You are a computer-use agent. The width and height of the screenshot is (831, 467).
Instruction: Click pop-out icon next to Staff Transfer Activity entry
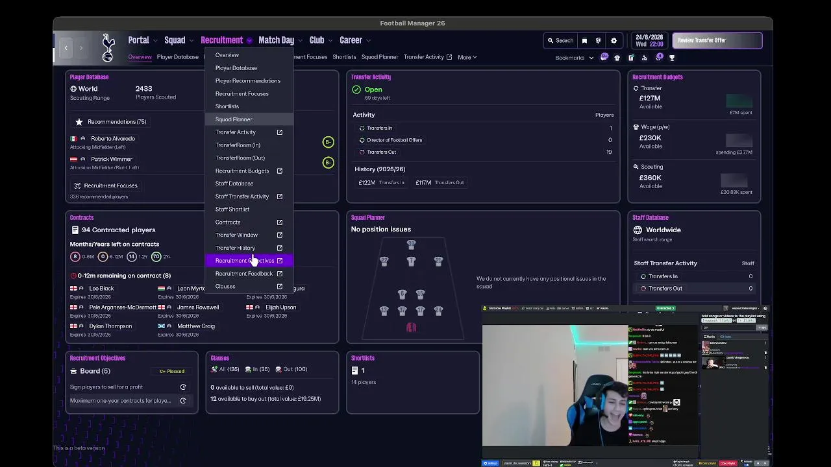(x=280, y=197)
